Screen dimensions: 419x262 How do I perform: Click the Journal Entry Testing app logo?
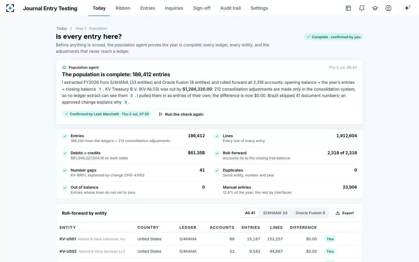point(10,8)
